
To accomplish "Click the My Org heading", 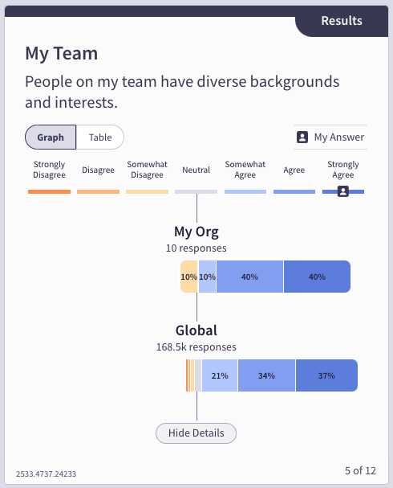I will point(196,232).
